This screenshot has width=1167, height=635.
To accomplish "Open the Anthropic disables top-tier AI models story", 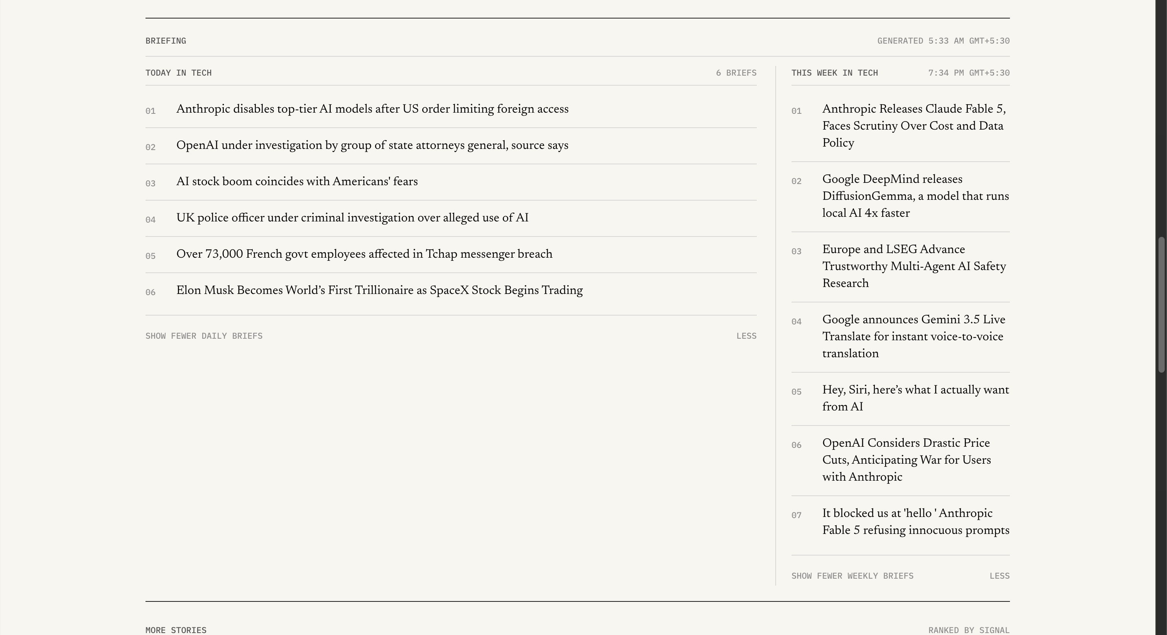I will pos(372,109).
